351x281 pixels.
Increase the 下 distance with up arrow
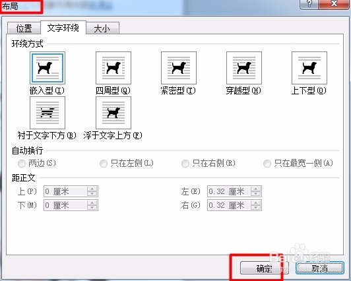(92, 203)
